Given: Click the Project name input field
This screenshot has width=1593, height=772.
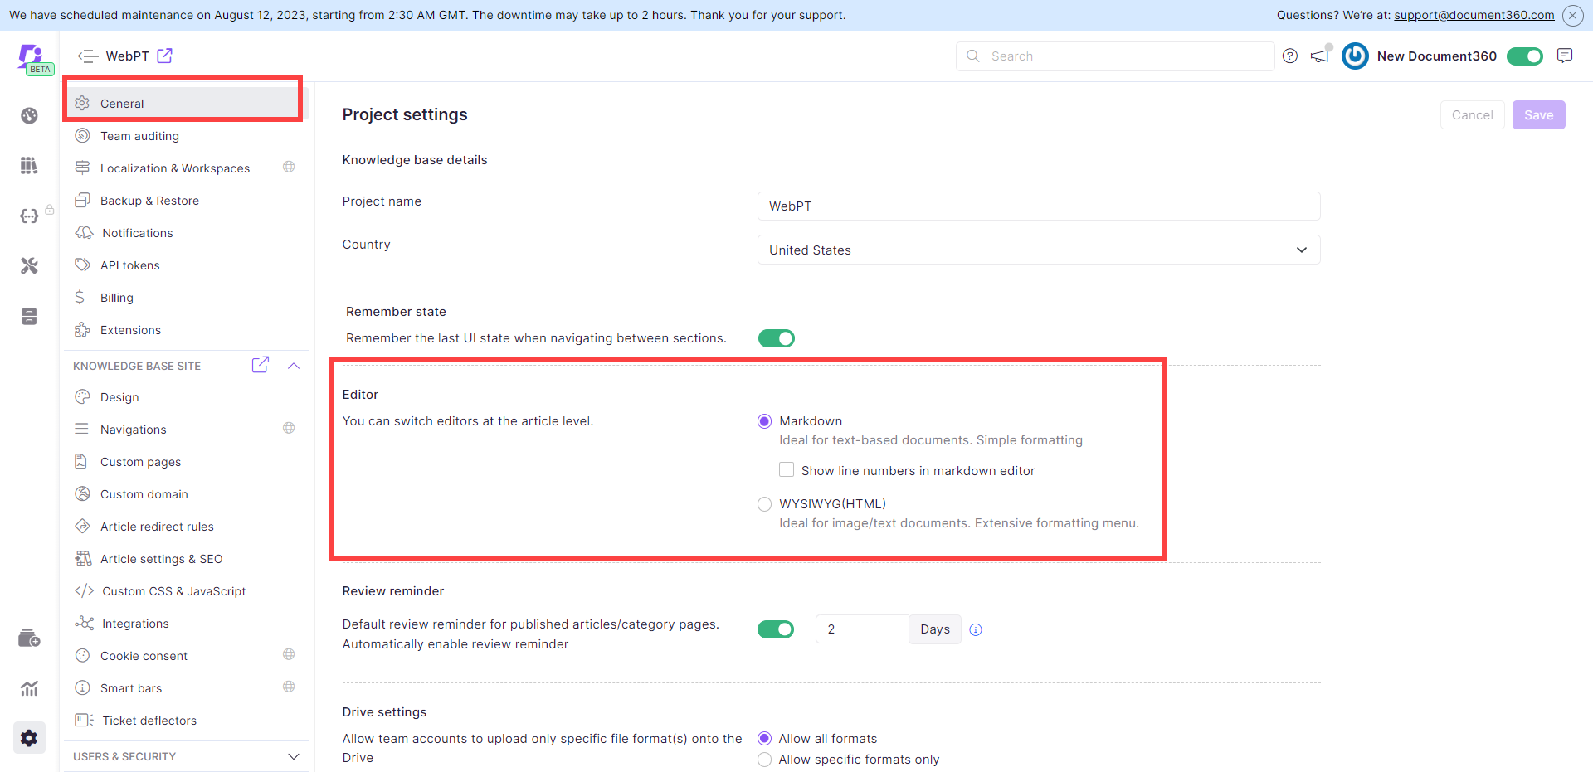Looking at the screenshot, I should tap(1039, 206).
